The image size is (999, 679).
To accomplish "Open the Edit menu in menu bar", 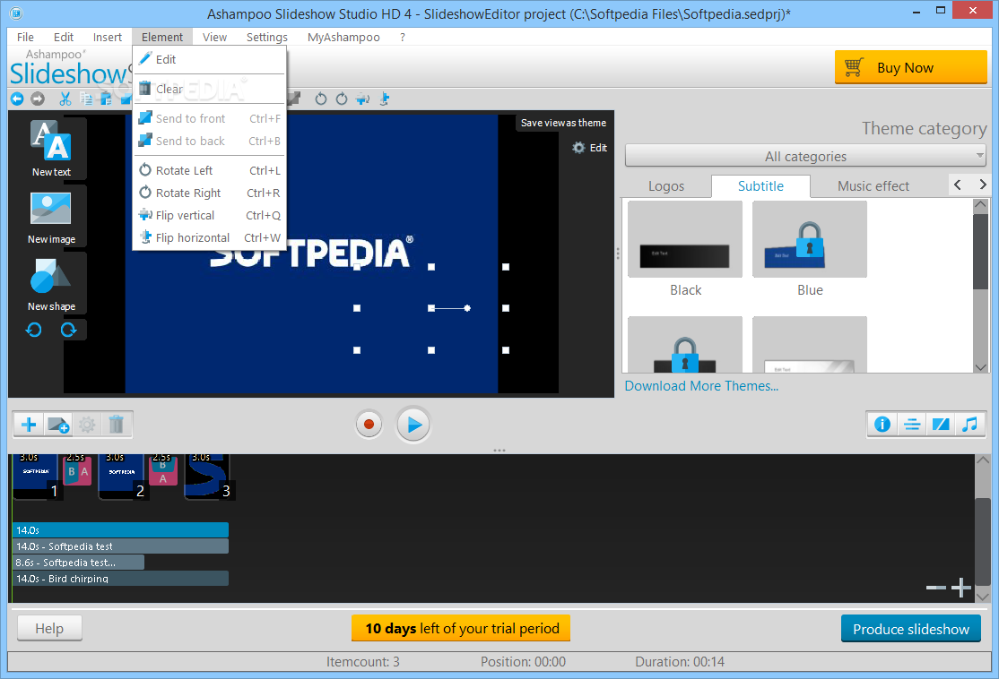I will pyautogui.click(x=63, y=37).
